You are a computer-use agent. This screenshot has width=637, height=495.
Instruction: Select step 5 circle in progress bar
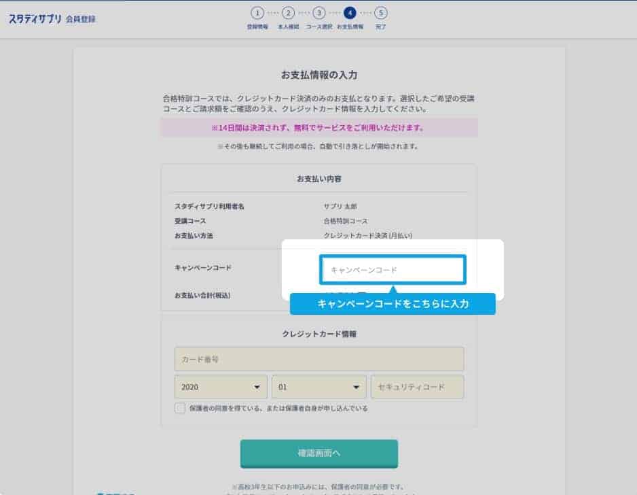(x=380, y=13)
